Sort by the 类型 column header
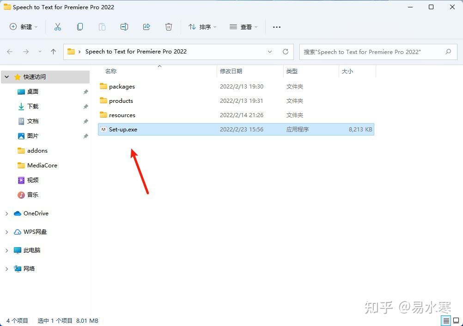This screenshot has width=463, height=326. coord(292,71)
